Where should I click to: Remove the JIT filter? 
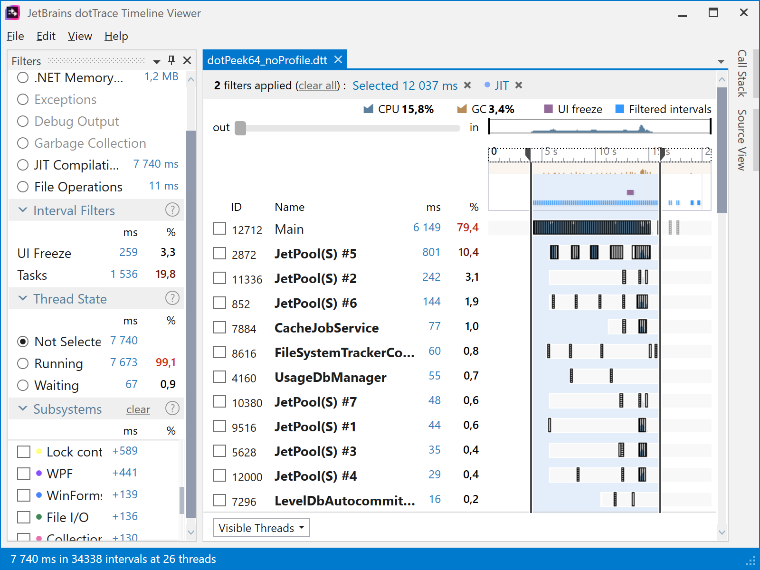pyautogui.click(x=519, y=85)
